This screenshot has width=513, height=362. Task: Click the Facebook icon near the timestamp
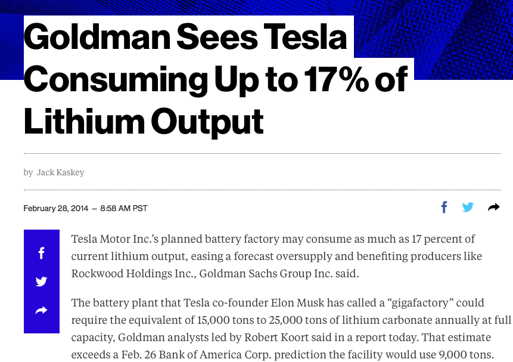pyautogui.click(x=444, y=207)
